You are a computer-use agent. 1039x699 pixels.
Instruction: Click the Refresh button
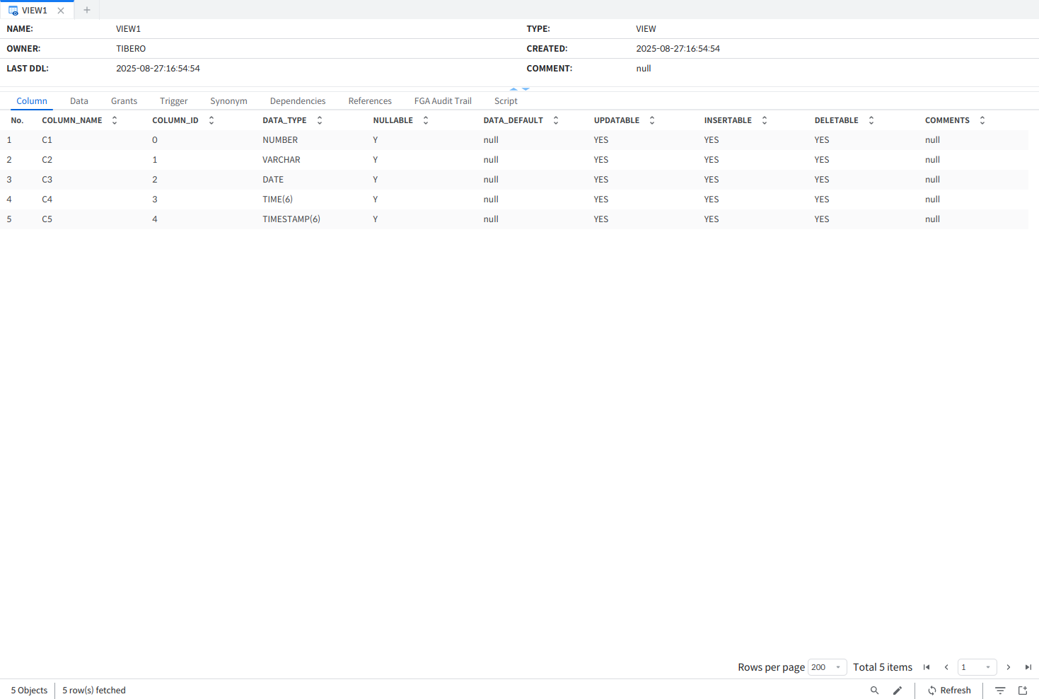949,691
